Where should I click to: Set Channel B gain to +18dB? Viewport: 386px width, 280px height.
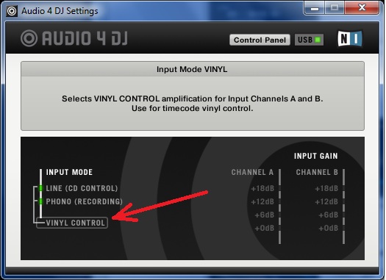coord(326,189)
